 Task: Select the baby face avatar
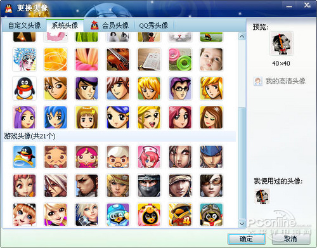pyautogui.click(x=211, y=60)
